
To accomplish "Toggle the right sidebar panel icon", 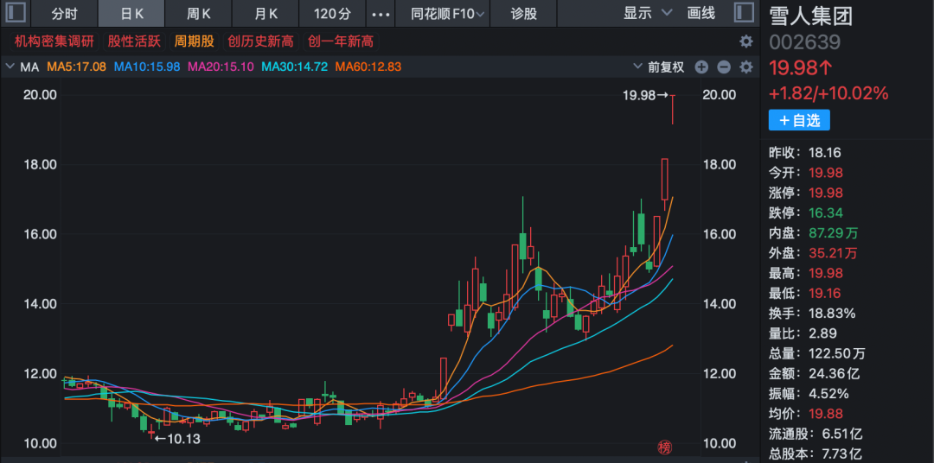I will click(744, 12).
